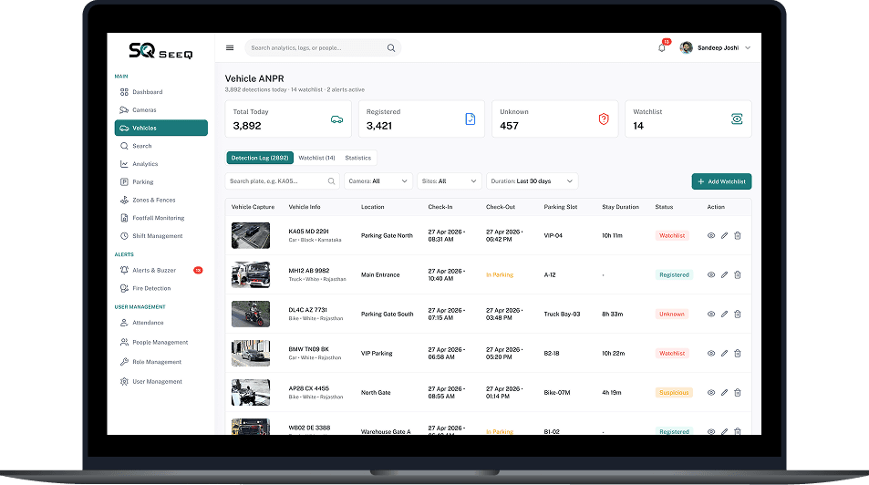This screenshot has width=869, height=485.
Task: Click User Management gear icon
Action: [124, 381]
